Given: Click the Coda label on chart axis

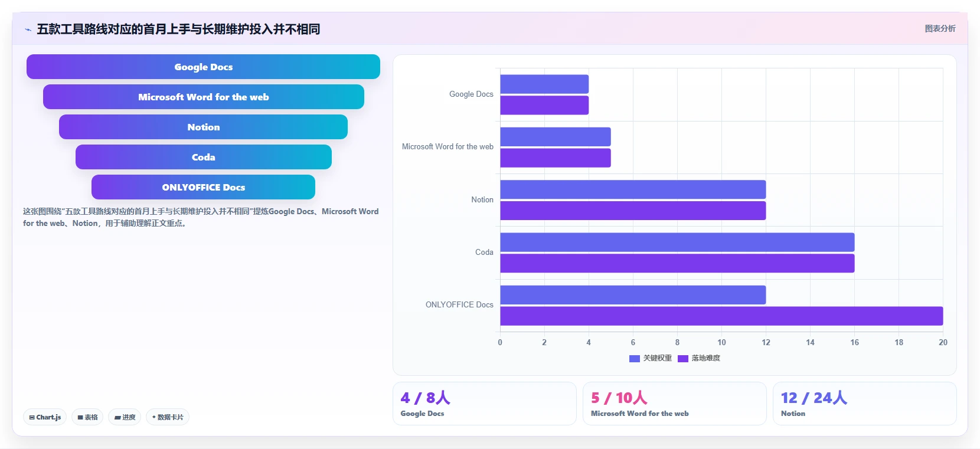Looking at the screenshot, I should (484, 252).
